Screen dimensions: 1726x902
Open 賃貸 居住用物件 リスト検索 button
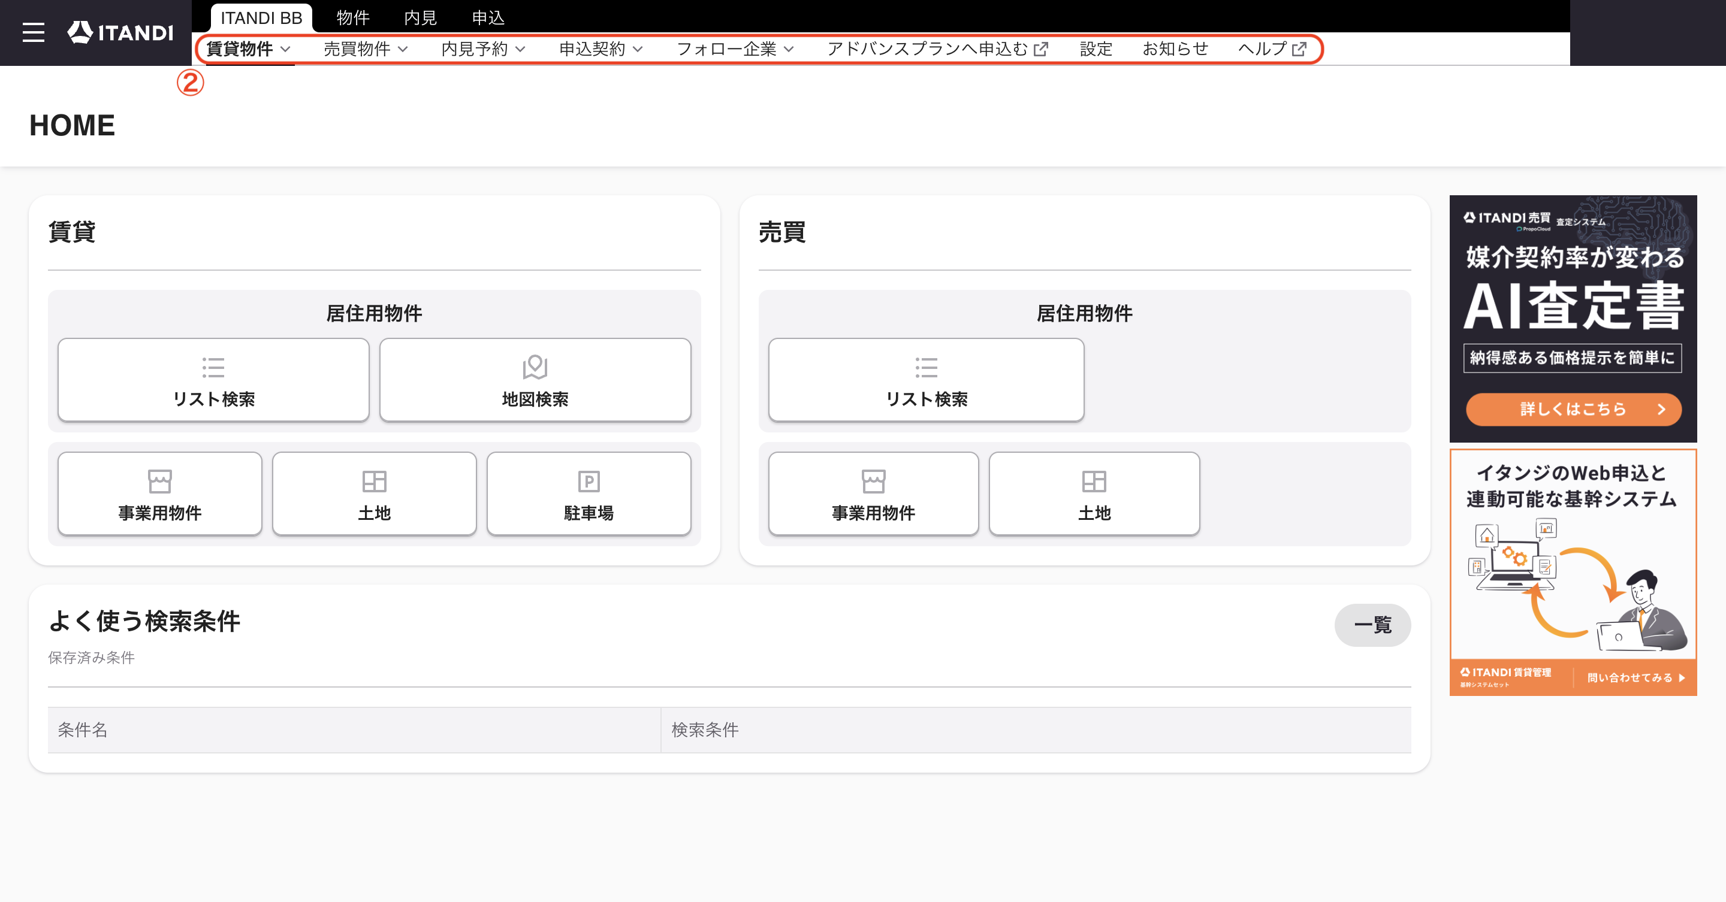click(214, 380)
